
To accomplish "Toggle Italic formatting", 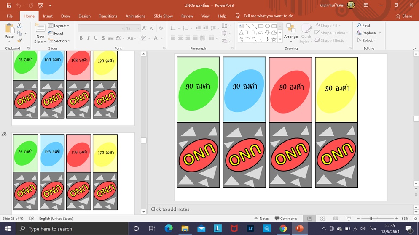I will pyautogui.click(x=88, y=38).
